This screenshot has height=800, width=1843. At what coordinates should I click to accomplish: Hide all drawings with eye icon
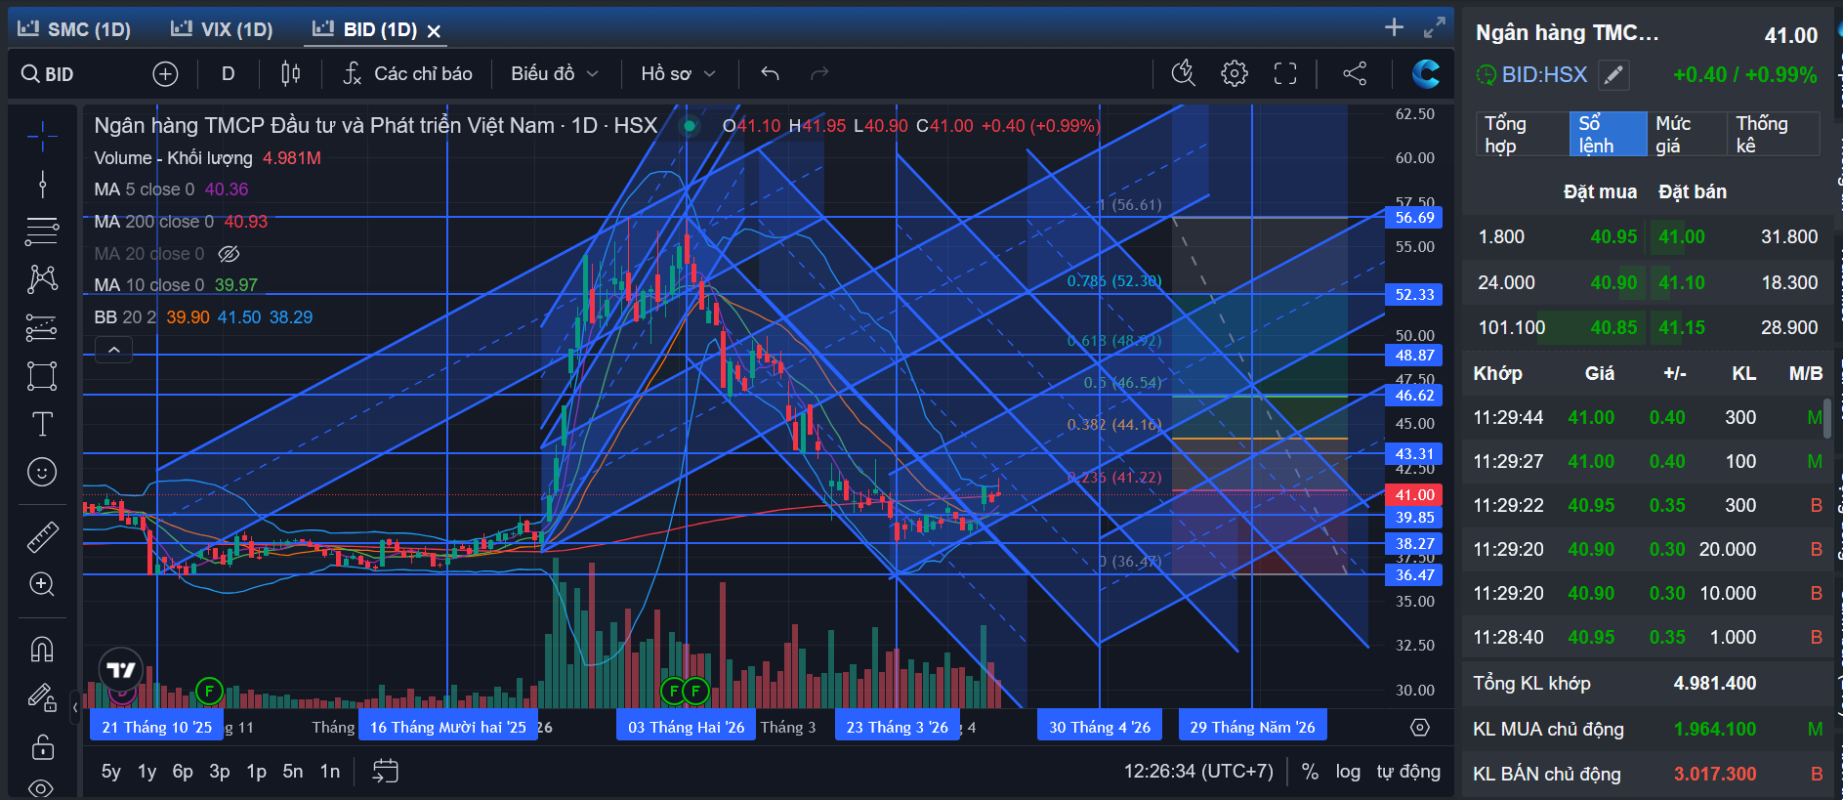pyautogui.click(x=42, y=787)
